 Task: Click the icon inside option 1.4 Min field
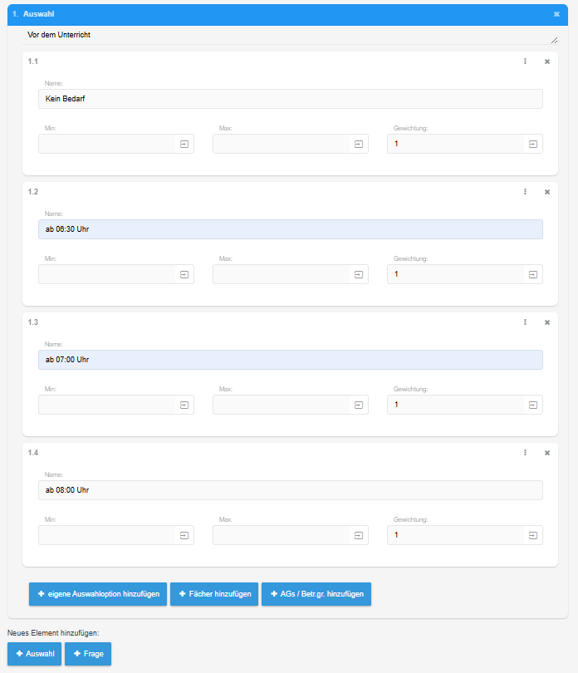184,535
